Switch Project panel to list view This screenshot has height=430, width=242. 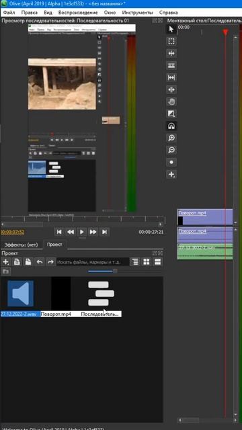coord(158,262)
